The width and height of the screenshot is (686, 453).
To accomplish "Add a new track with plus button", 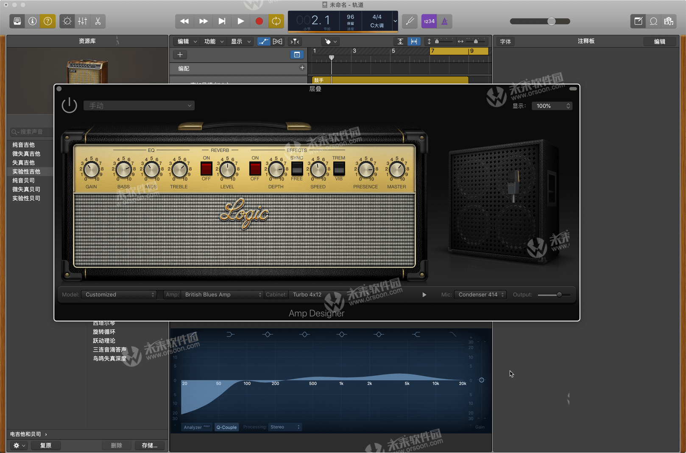I will pyautogui.click(x=180, y=55).
